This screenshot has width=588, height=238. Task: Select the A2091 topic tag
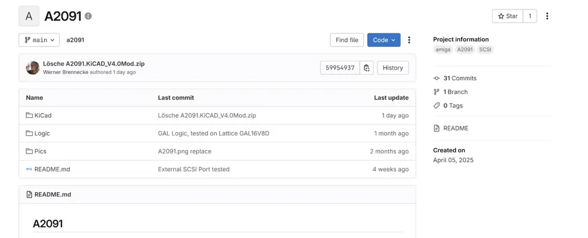(x=465, y=49)
